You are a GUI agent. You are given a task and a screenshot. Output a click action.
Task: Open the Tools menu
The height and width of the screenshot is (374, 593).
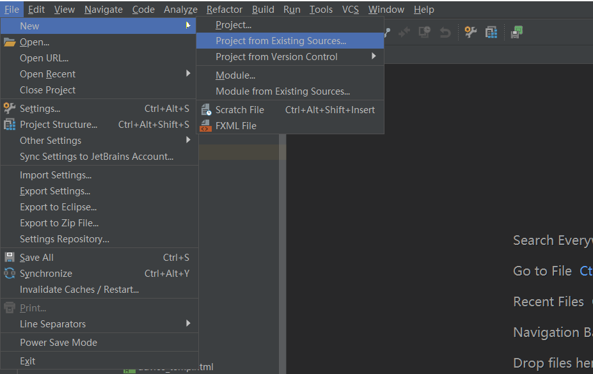point(320,10)
